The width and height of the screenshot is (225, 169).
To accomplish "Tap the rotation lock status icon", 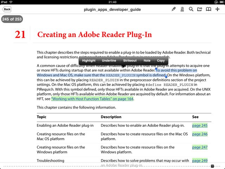I will [216, 2].
